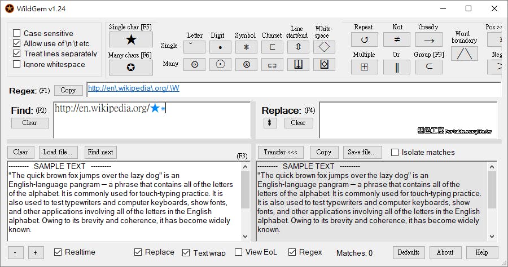Click the Group [F9] button

pyautogui.click(x=429, y=67)
